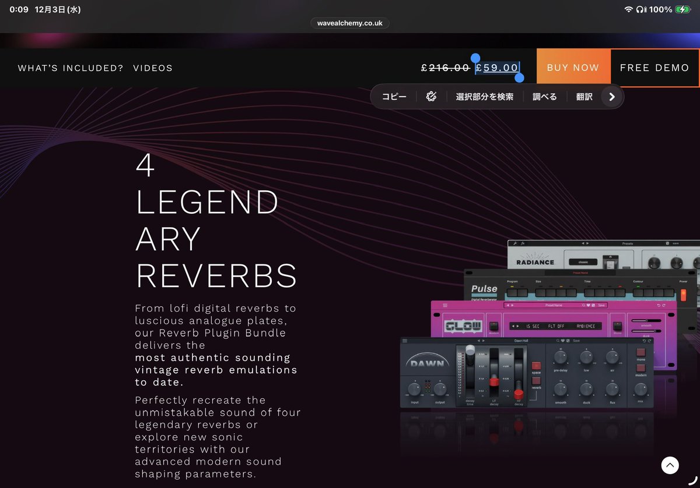Image resolution: width=700 pixels, height=488 pixels.
Task: Choose コピー in the selection menu
Action: pyautogui.click(x=394, y=97)
